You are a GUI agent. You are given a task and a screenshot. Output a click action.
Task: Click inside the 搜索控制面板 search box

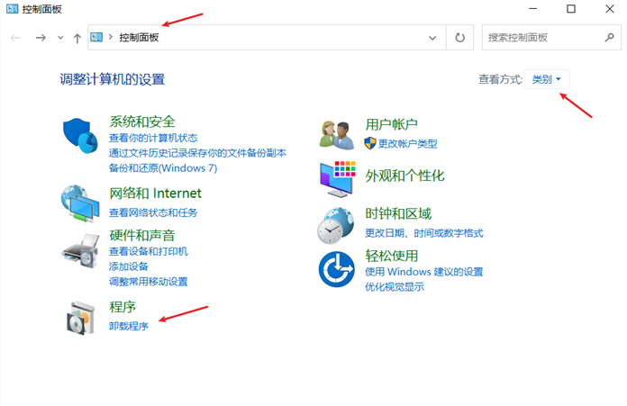pos(541,38)
